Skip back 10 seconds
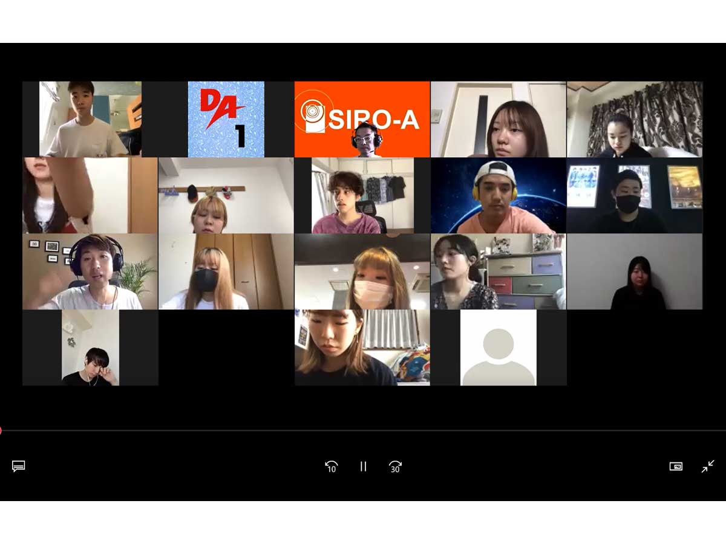The height and width of the screenshot is (544, 726). 331,467
